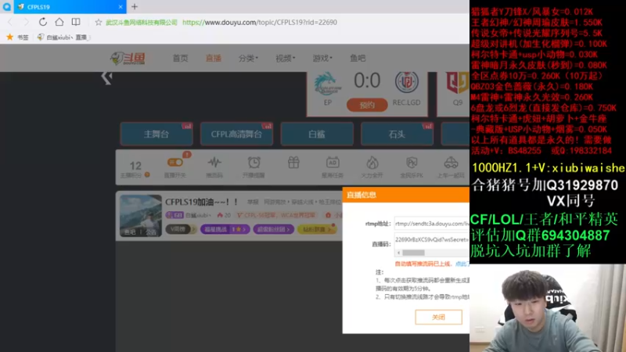Open the browser home page icon
The image size is (626, 352).
point(59,22)
